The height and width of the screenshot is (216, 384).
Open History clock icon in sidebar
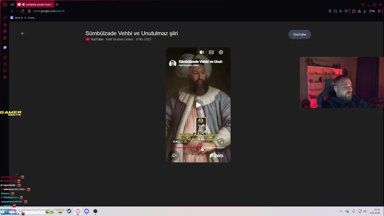5,64
